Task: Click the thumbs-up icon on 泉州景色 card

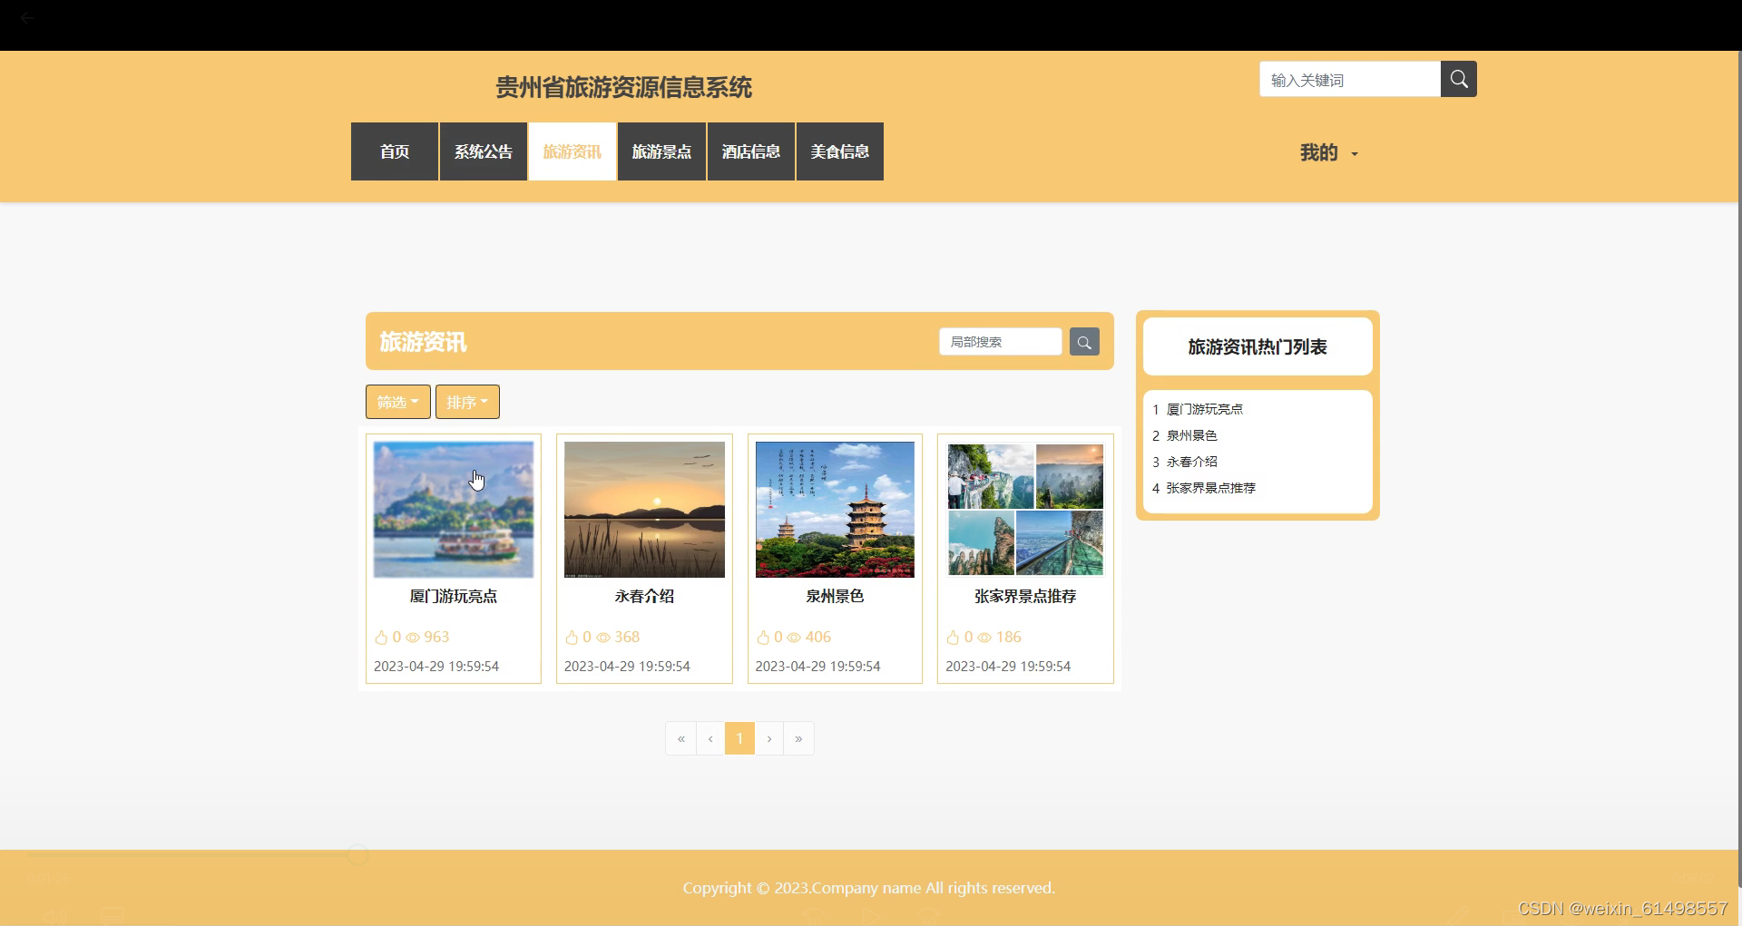Action: pos(764,638)
